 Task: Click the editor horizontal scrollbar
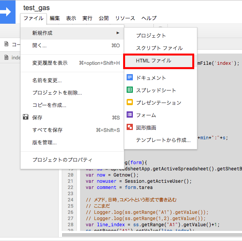point(152,235)
